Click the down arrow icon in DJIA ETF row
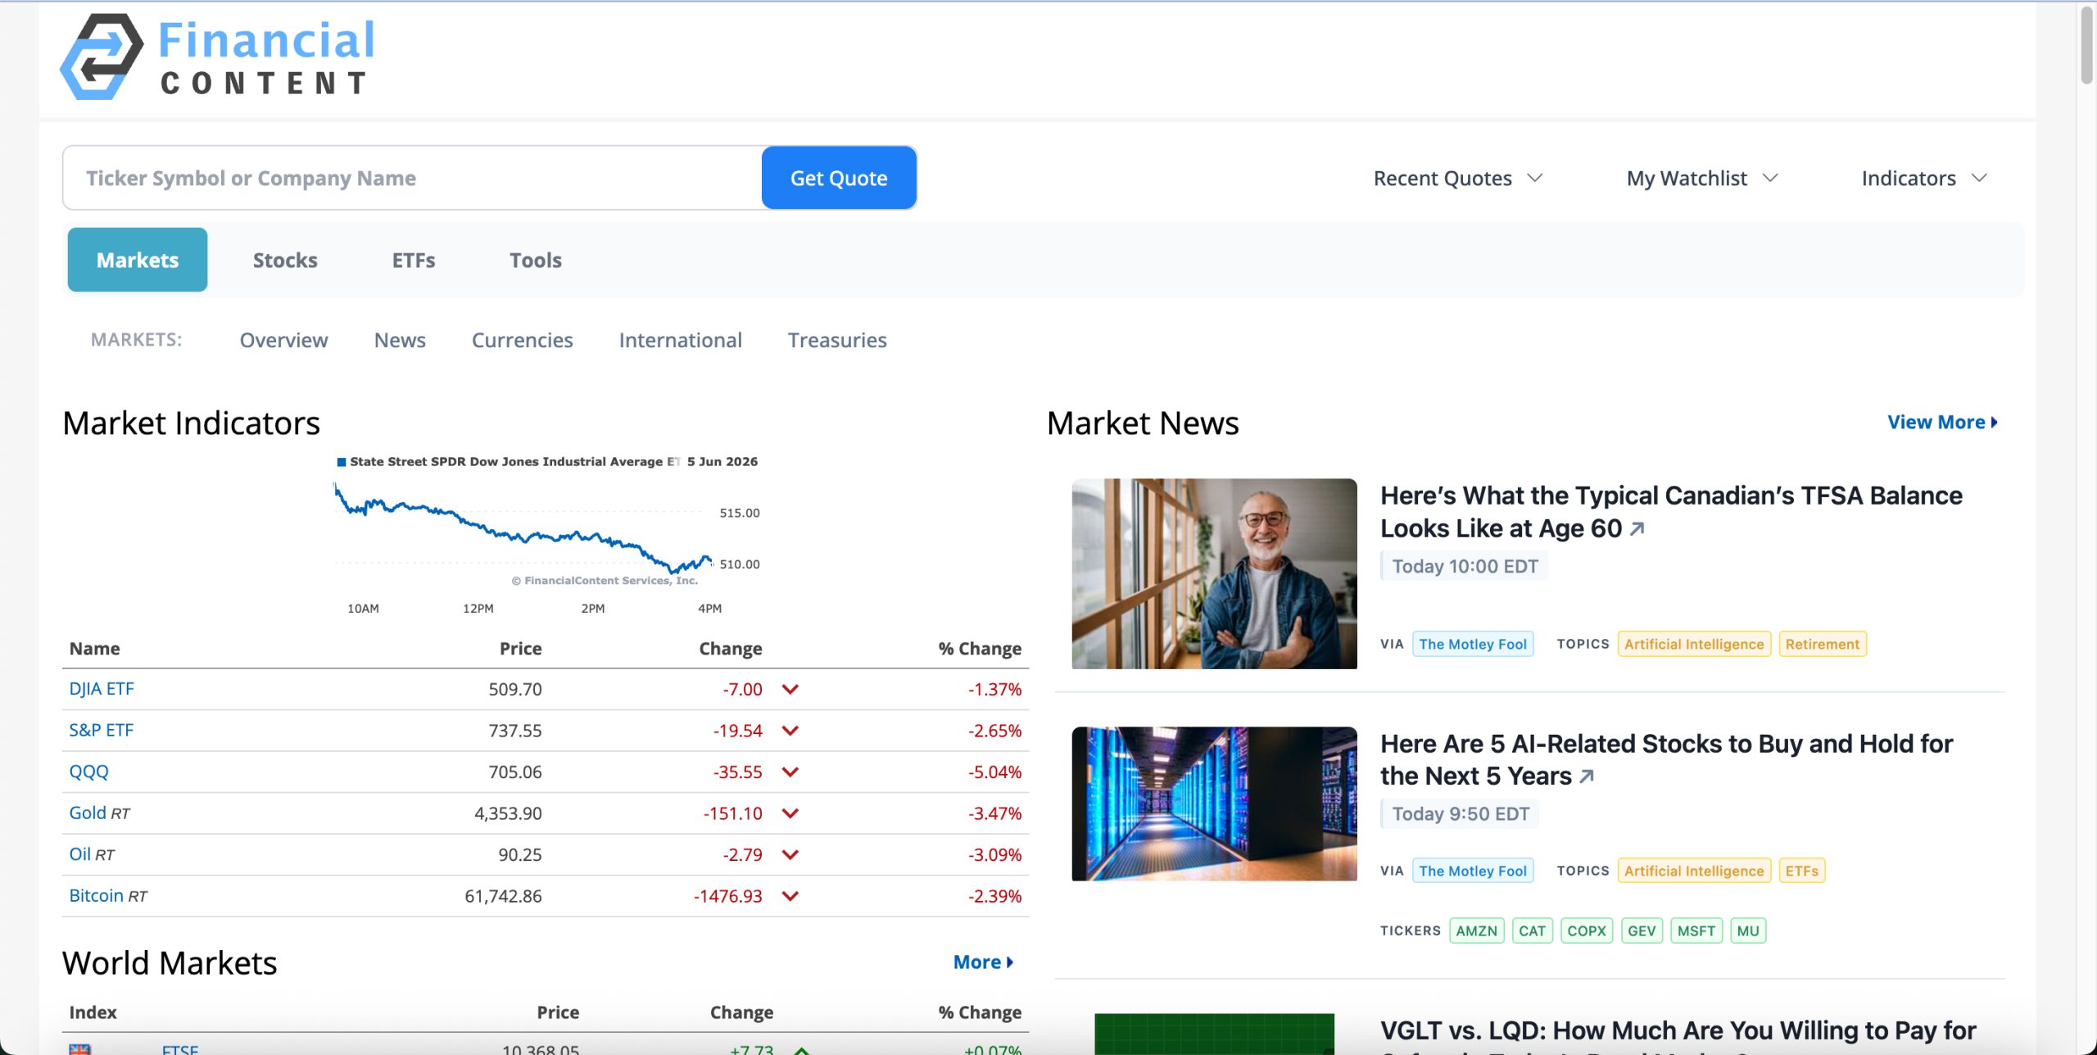Screen dimensions: 2097x1055 [x=790, y=690]
